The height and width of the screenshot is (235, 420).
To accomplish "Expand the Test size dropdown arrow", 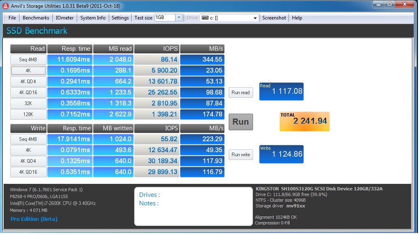I will click(x=179, y=18).
